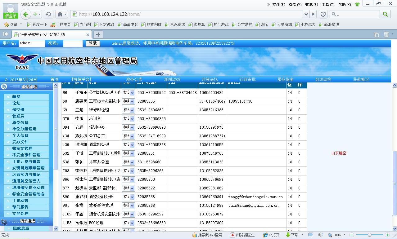Open the 上网主页 bookmark
397x239 pixels.
[61, 24]
